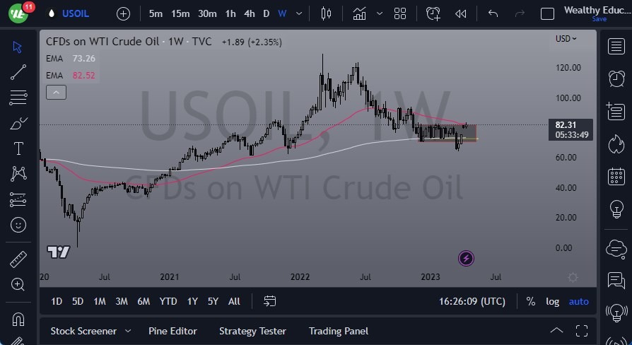Toggle percent scale mode

(x=530, y=301)
